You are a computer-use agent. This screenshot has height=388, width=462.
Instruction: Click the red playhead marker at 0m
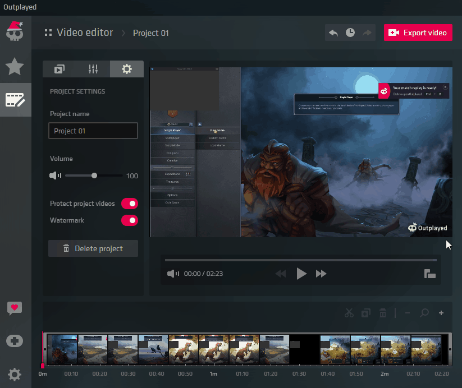pyautogui.click(x=43, y=365)
